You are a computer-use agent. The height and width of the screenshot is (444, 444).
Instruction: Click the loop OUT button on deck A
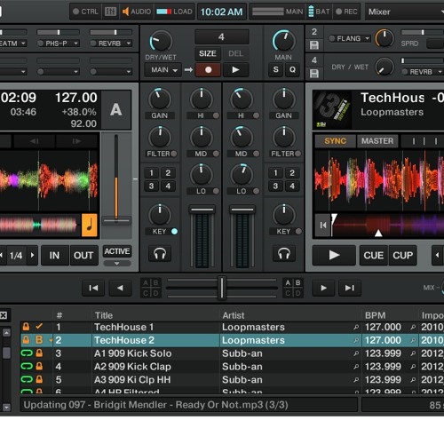83,255
